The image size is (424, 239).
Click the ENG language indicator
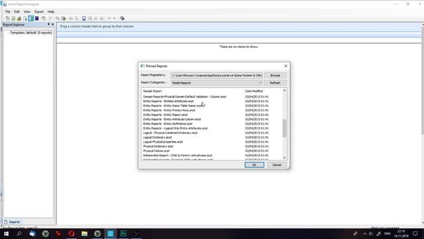pyautogui.click(x=388, y=234)
